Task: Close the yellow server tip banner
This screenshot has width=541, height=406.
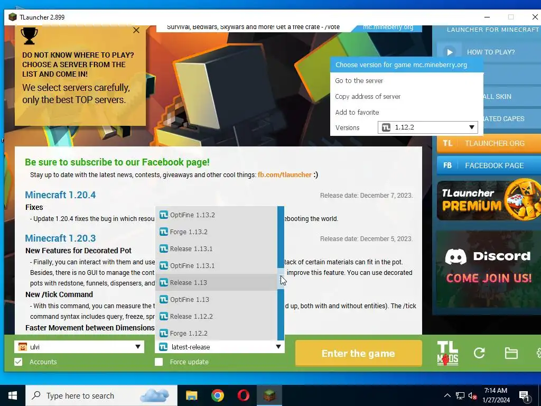Action: pos(136,30)
